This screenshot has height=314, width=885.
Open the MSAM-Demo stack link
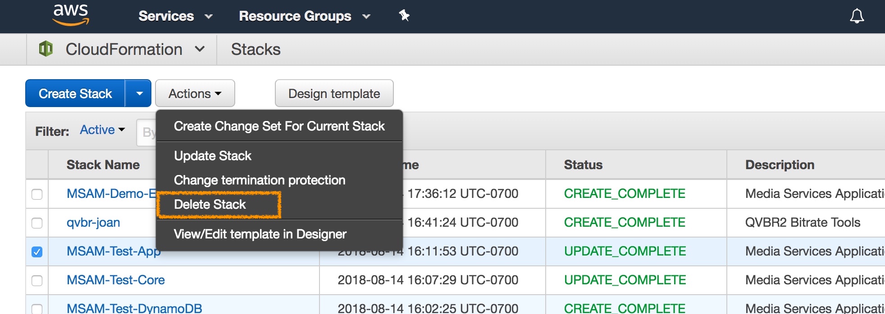coord(111,193)
